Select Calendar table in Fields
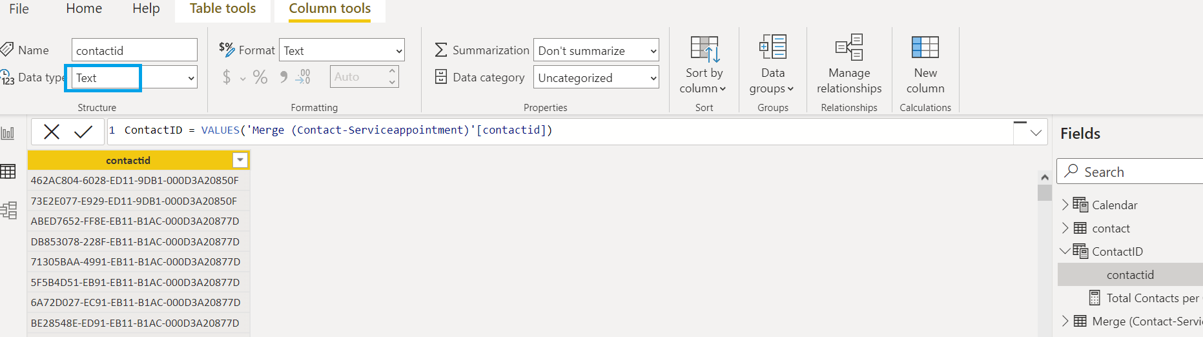Screen dimensions: 1203x337 coord(1115,205)
